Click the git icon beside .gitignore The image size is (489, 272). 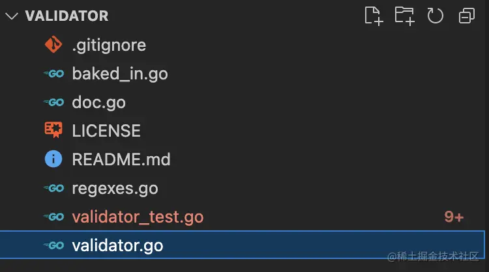53,45
